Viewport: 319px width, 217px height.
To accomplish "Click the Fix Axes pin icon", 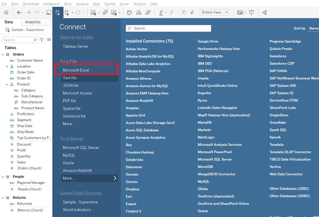I will [x=192, y=12].
